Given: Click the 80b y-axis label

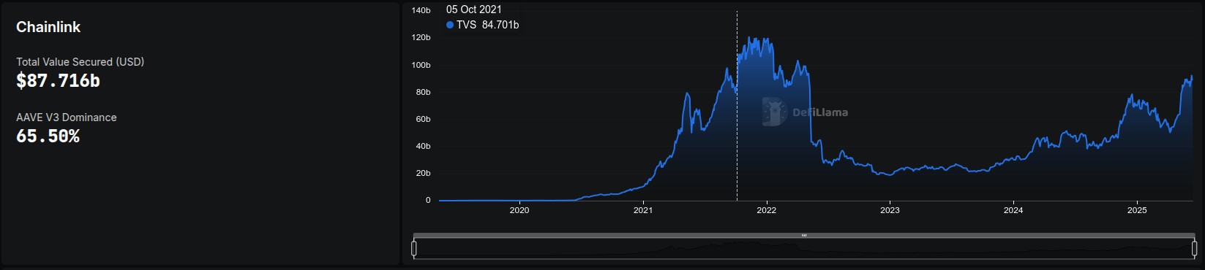Looking at the screenshot, I should point(424,92).
